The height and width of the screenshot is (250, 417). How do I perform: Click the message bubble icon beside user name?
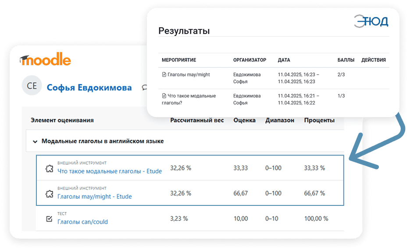[144, 87]
